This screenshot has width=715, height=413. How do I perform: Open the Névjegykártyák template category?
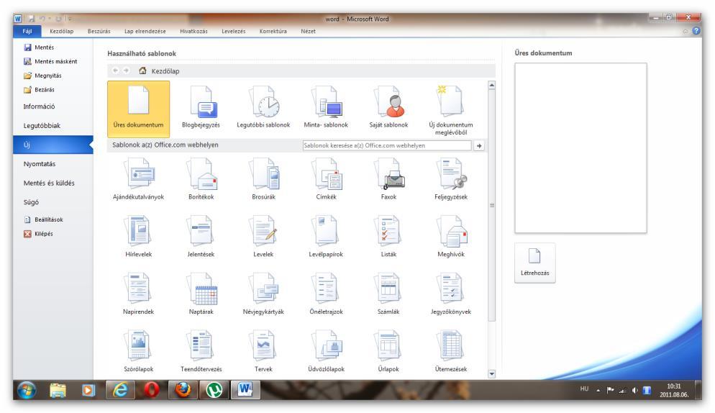pos(263,294)
